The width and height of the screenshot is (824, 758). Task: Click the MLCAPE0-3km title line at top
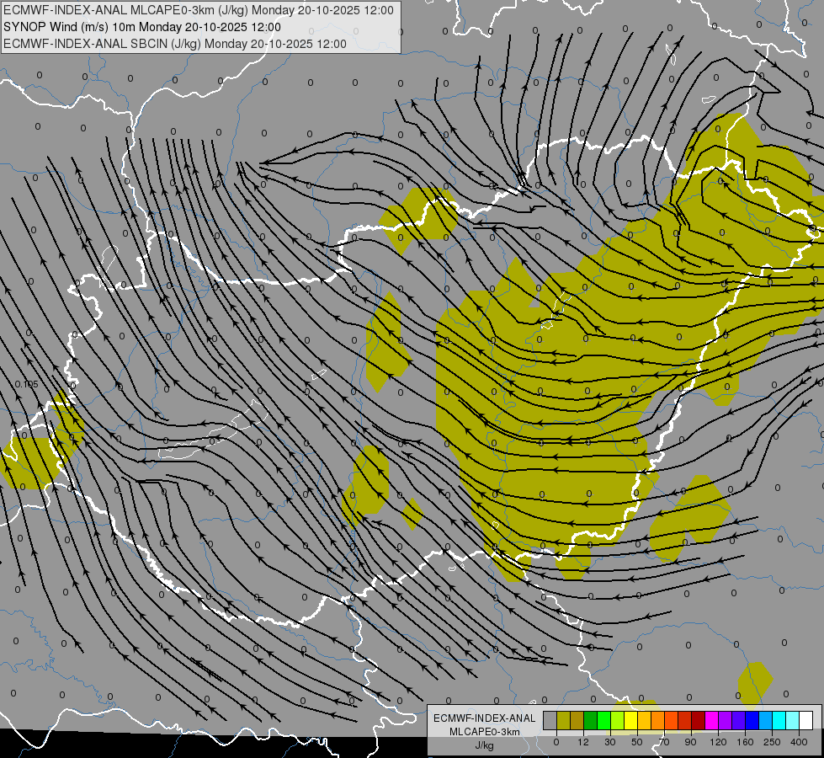(198, 10)
